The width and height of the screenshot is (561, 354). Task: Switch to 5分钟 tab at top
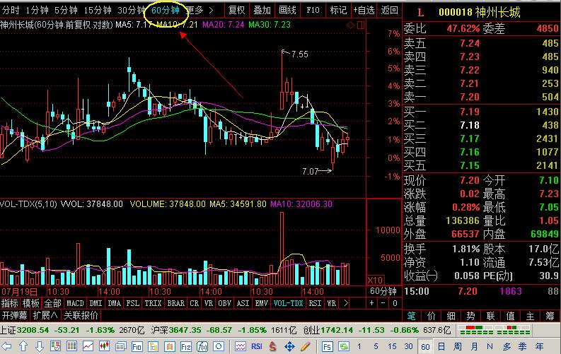click(x=66, y=10)
